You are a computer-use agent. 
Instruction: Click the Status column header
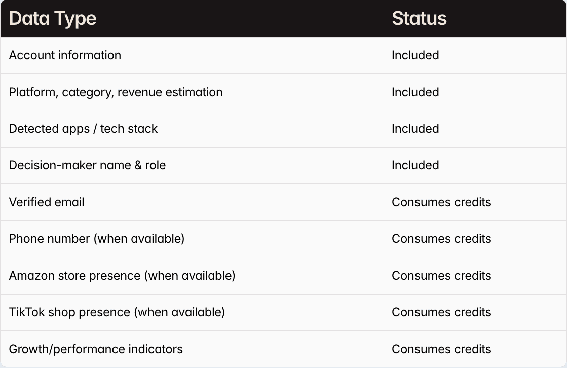tap(419, 19)
